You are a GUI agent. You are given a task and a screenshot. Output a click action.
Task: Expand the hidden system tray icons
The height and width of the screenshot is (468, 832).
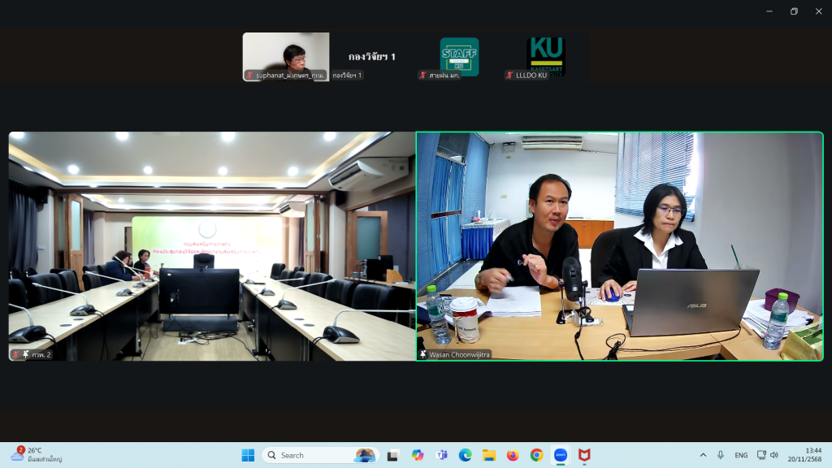(703, 455)
